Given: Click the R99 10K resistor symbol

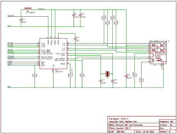Looking at the screenshot, I should click(82, 75).
